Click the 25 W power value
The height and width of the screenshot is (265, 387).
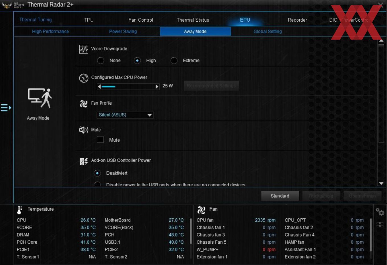point(168,86)
